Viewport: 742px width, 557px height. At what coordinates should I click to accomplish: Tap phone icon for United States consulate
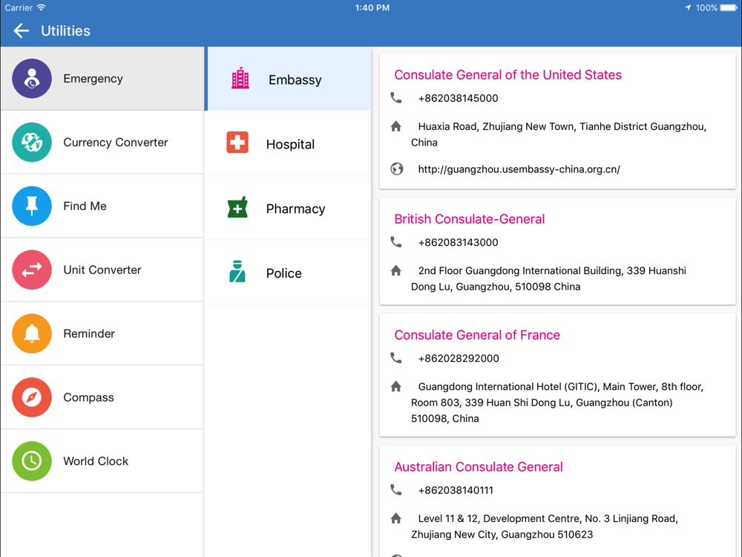pos(396,98)
